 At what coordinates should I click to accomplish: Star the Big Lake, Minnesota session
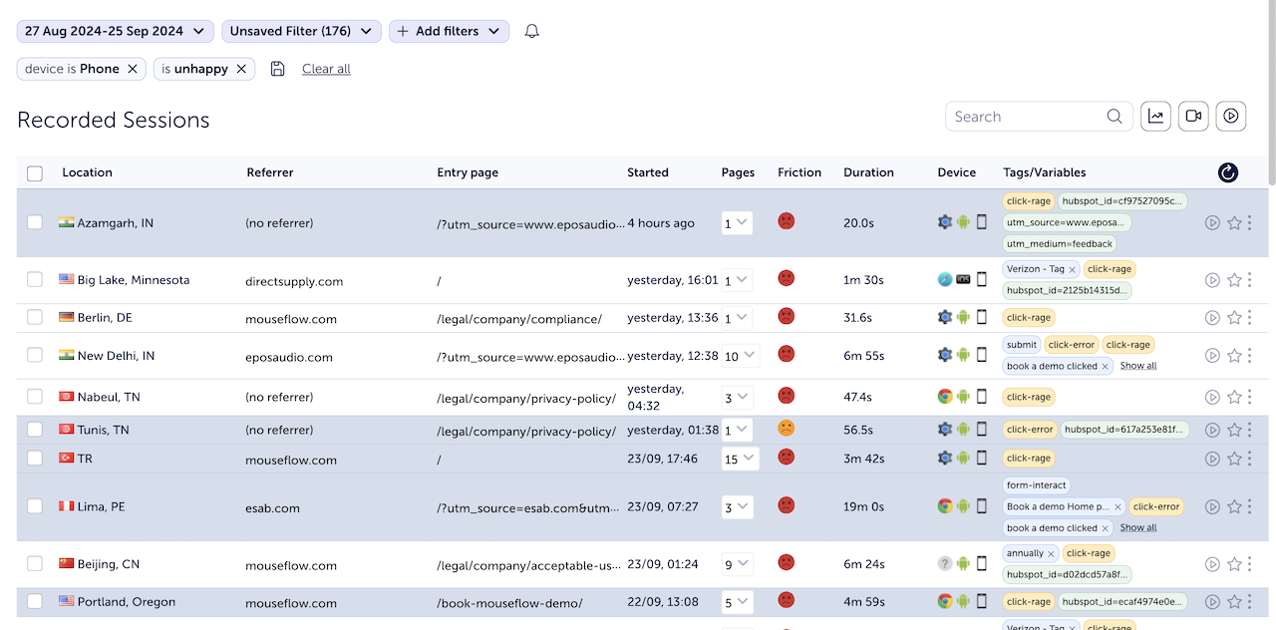click(1234, 280)
